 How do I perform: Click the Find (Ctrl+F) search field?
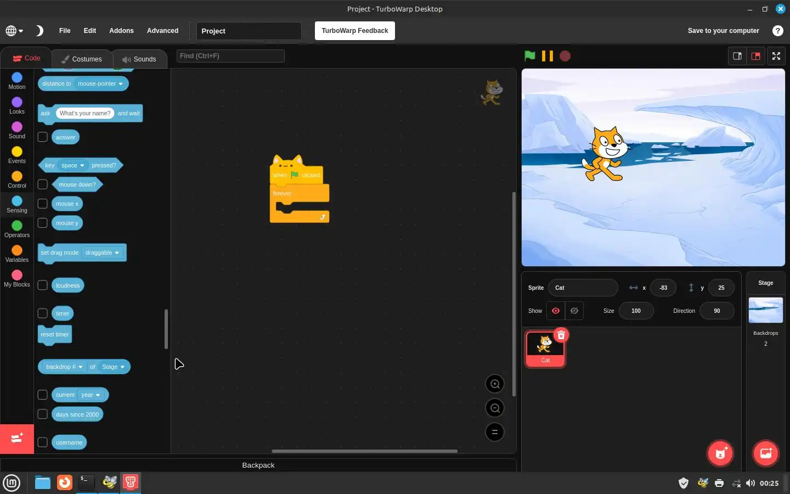[x=230, y=56]
